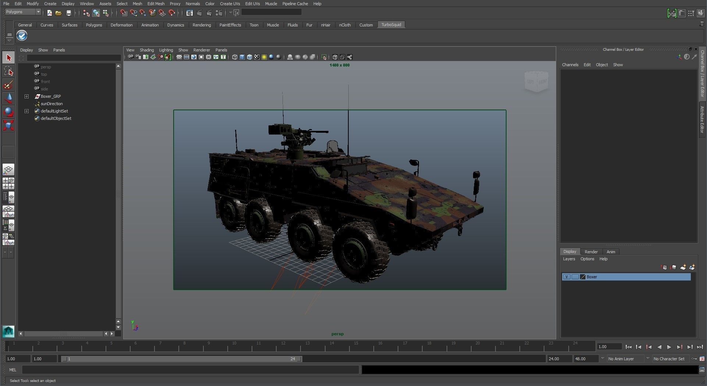Switch to the Render layer tab
The width and height of the screenshot is (707, 386).
(591, 252)
